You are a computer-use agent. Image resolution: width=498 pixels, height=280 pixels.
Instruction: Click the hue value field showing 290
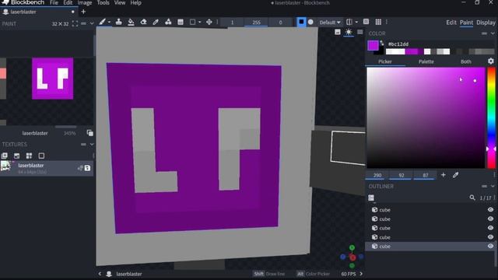click(377, 175)
